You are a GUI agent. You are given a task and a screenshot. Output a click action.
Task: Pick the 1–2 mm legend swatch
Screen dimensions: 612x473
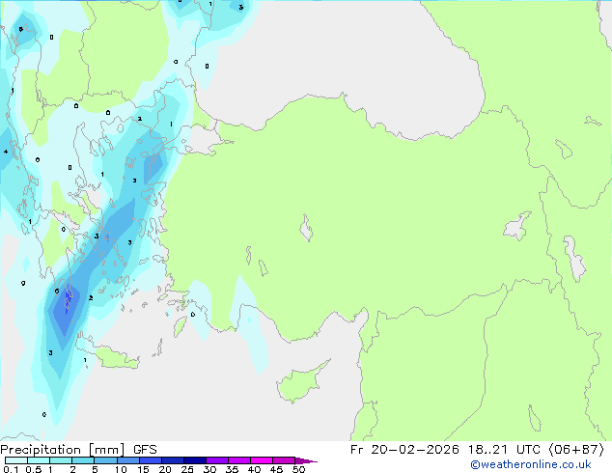click(61, 460)
